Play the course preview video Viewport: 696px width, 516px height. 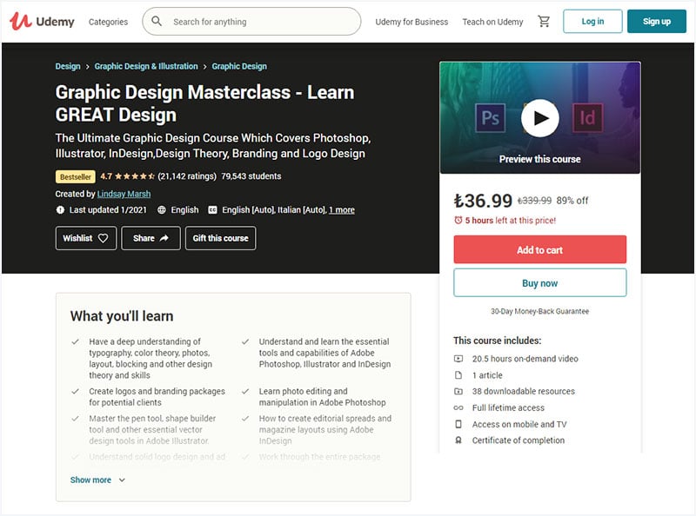pos(539,118)
